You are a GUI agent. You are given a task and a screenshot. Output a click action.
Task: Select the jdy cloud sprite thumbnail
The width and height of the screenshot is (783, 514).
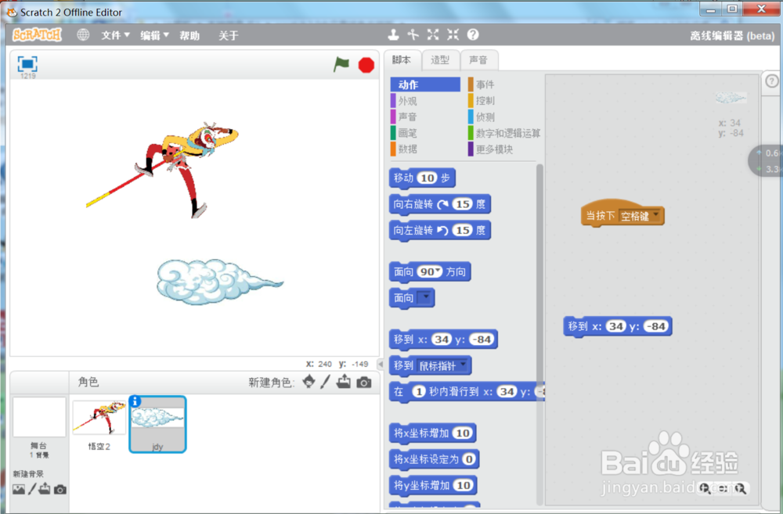point(158,424)
